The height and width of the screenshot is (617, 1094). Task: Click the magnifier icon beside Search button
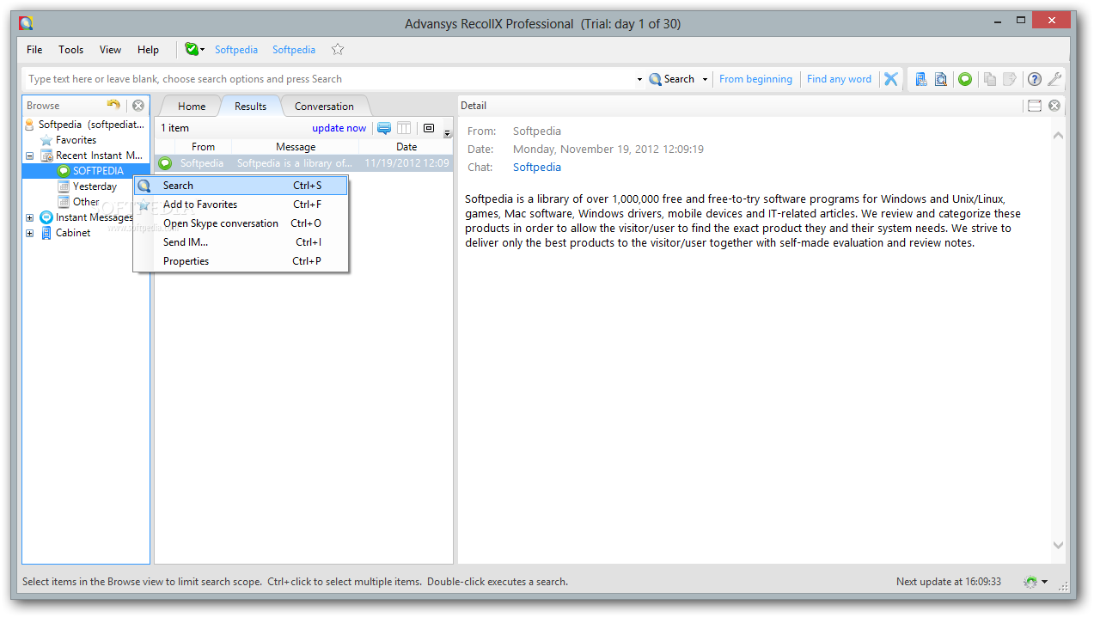(655, 79)
